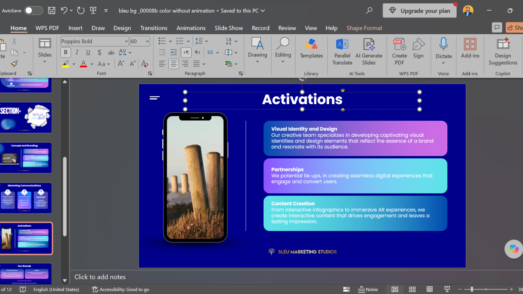Center-align the paragraph text
This screenshot has height=294, width=523.
174,64
